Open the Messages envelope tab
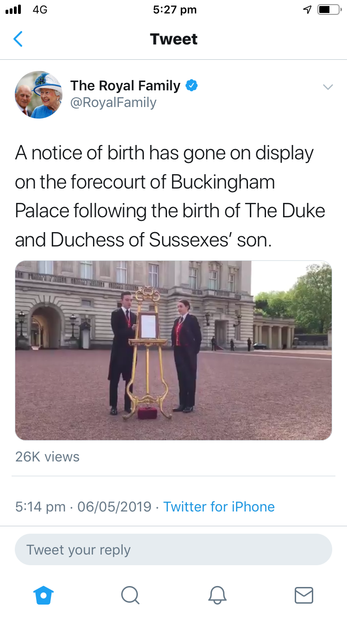This screenshot has height=618, width=347. tap(304, 595)
